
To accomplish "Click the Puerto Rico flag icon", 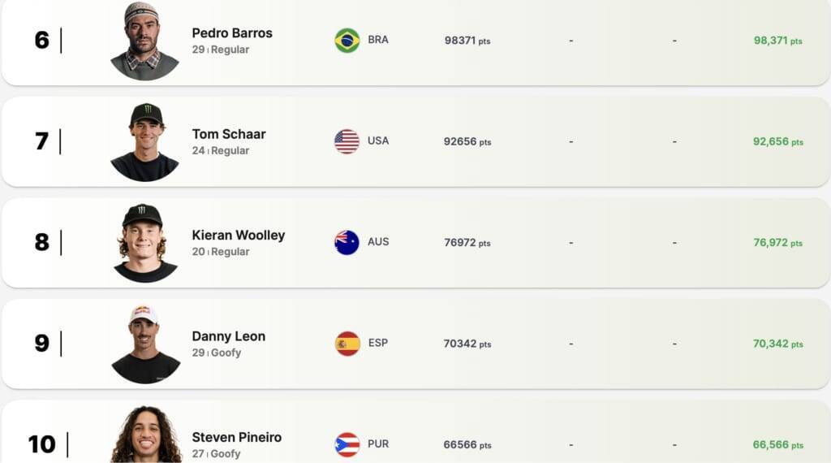I will (347, 444).
